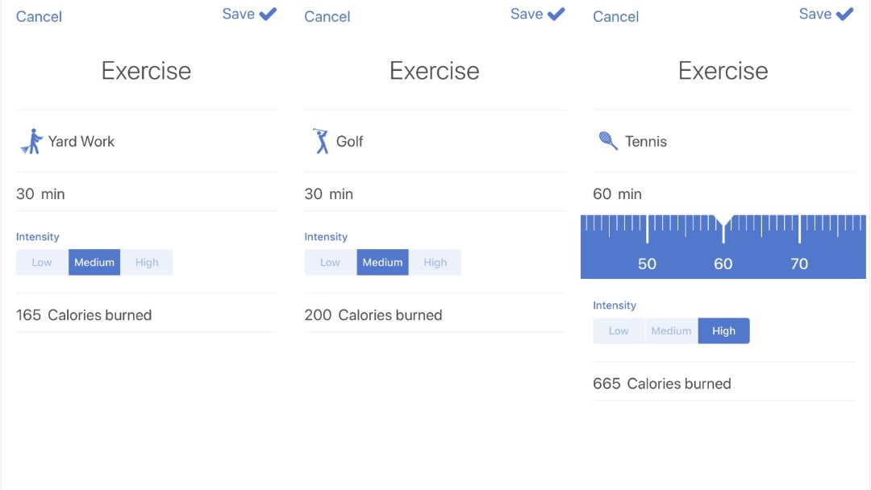Switch Golf intensity to High
This screenshot has width=871, height=490.
click(435, 262)
